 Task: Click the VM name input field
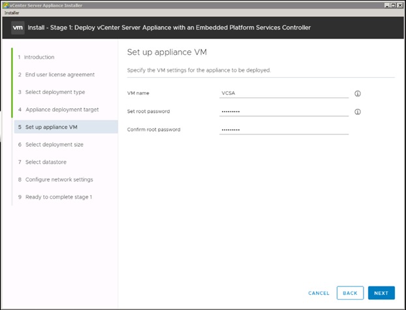[284, 93]
